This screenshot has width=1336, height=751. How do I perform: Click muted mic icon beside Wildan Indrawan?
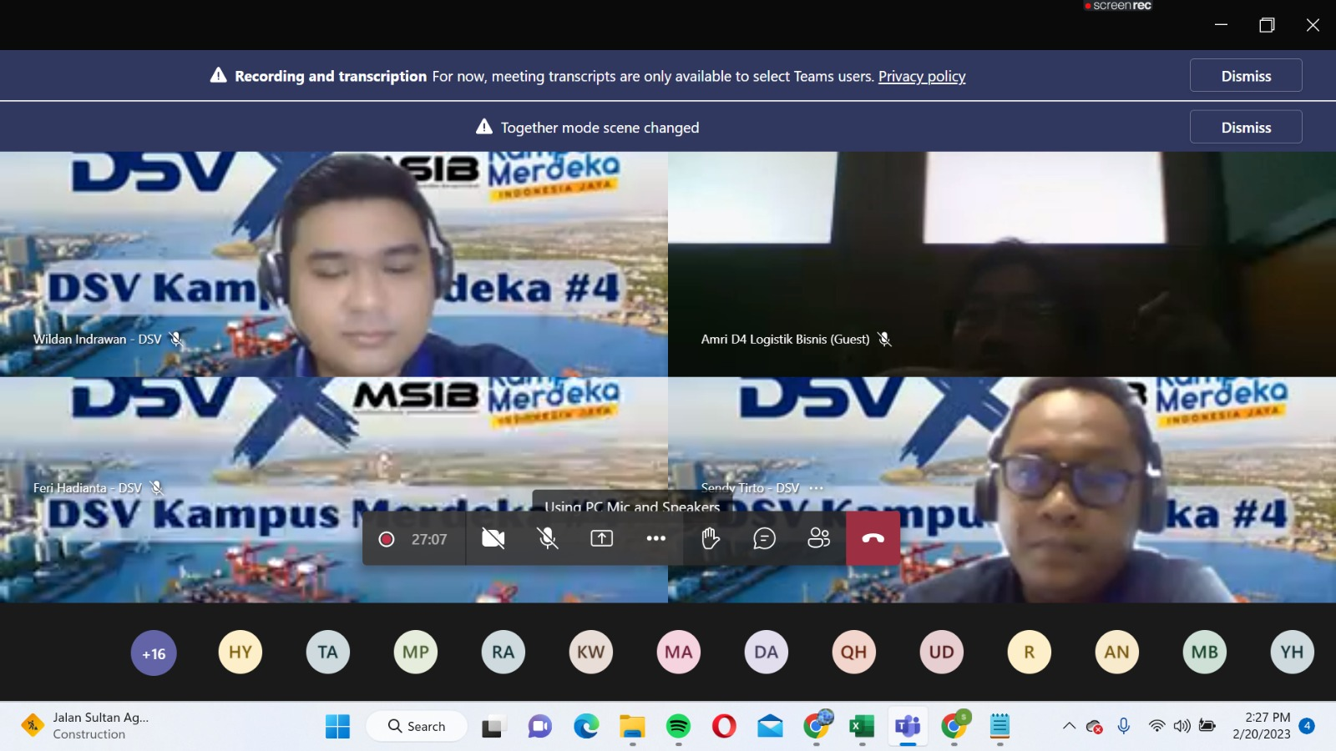point(176,340)
